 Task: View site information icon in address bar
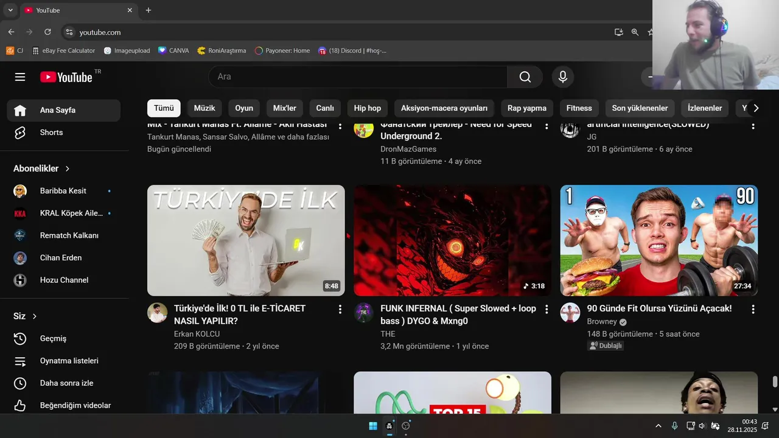tap(69, 32)
